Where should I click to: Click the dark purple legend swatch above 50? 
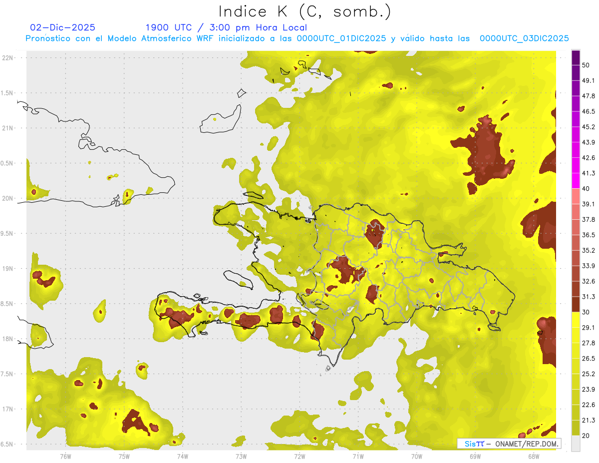click(576, 58)
